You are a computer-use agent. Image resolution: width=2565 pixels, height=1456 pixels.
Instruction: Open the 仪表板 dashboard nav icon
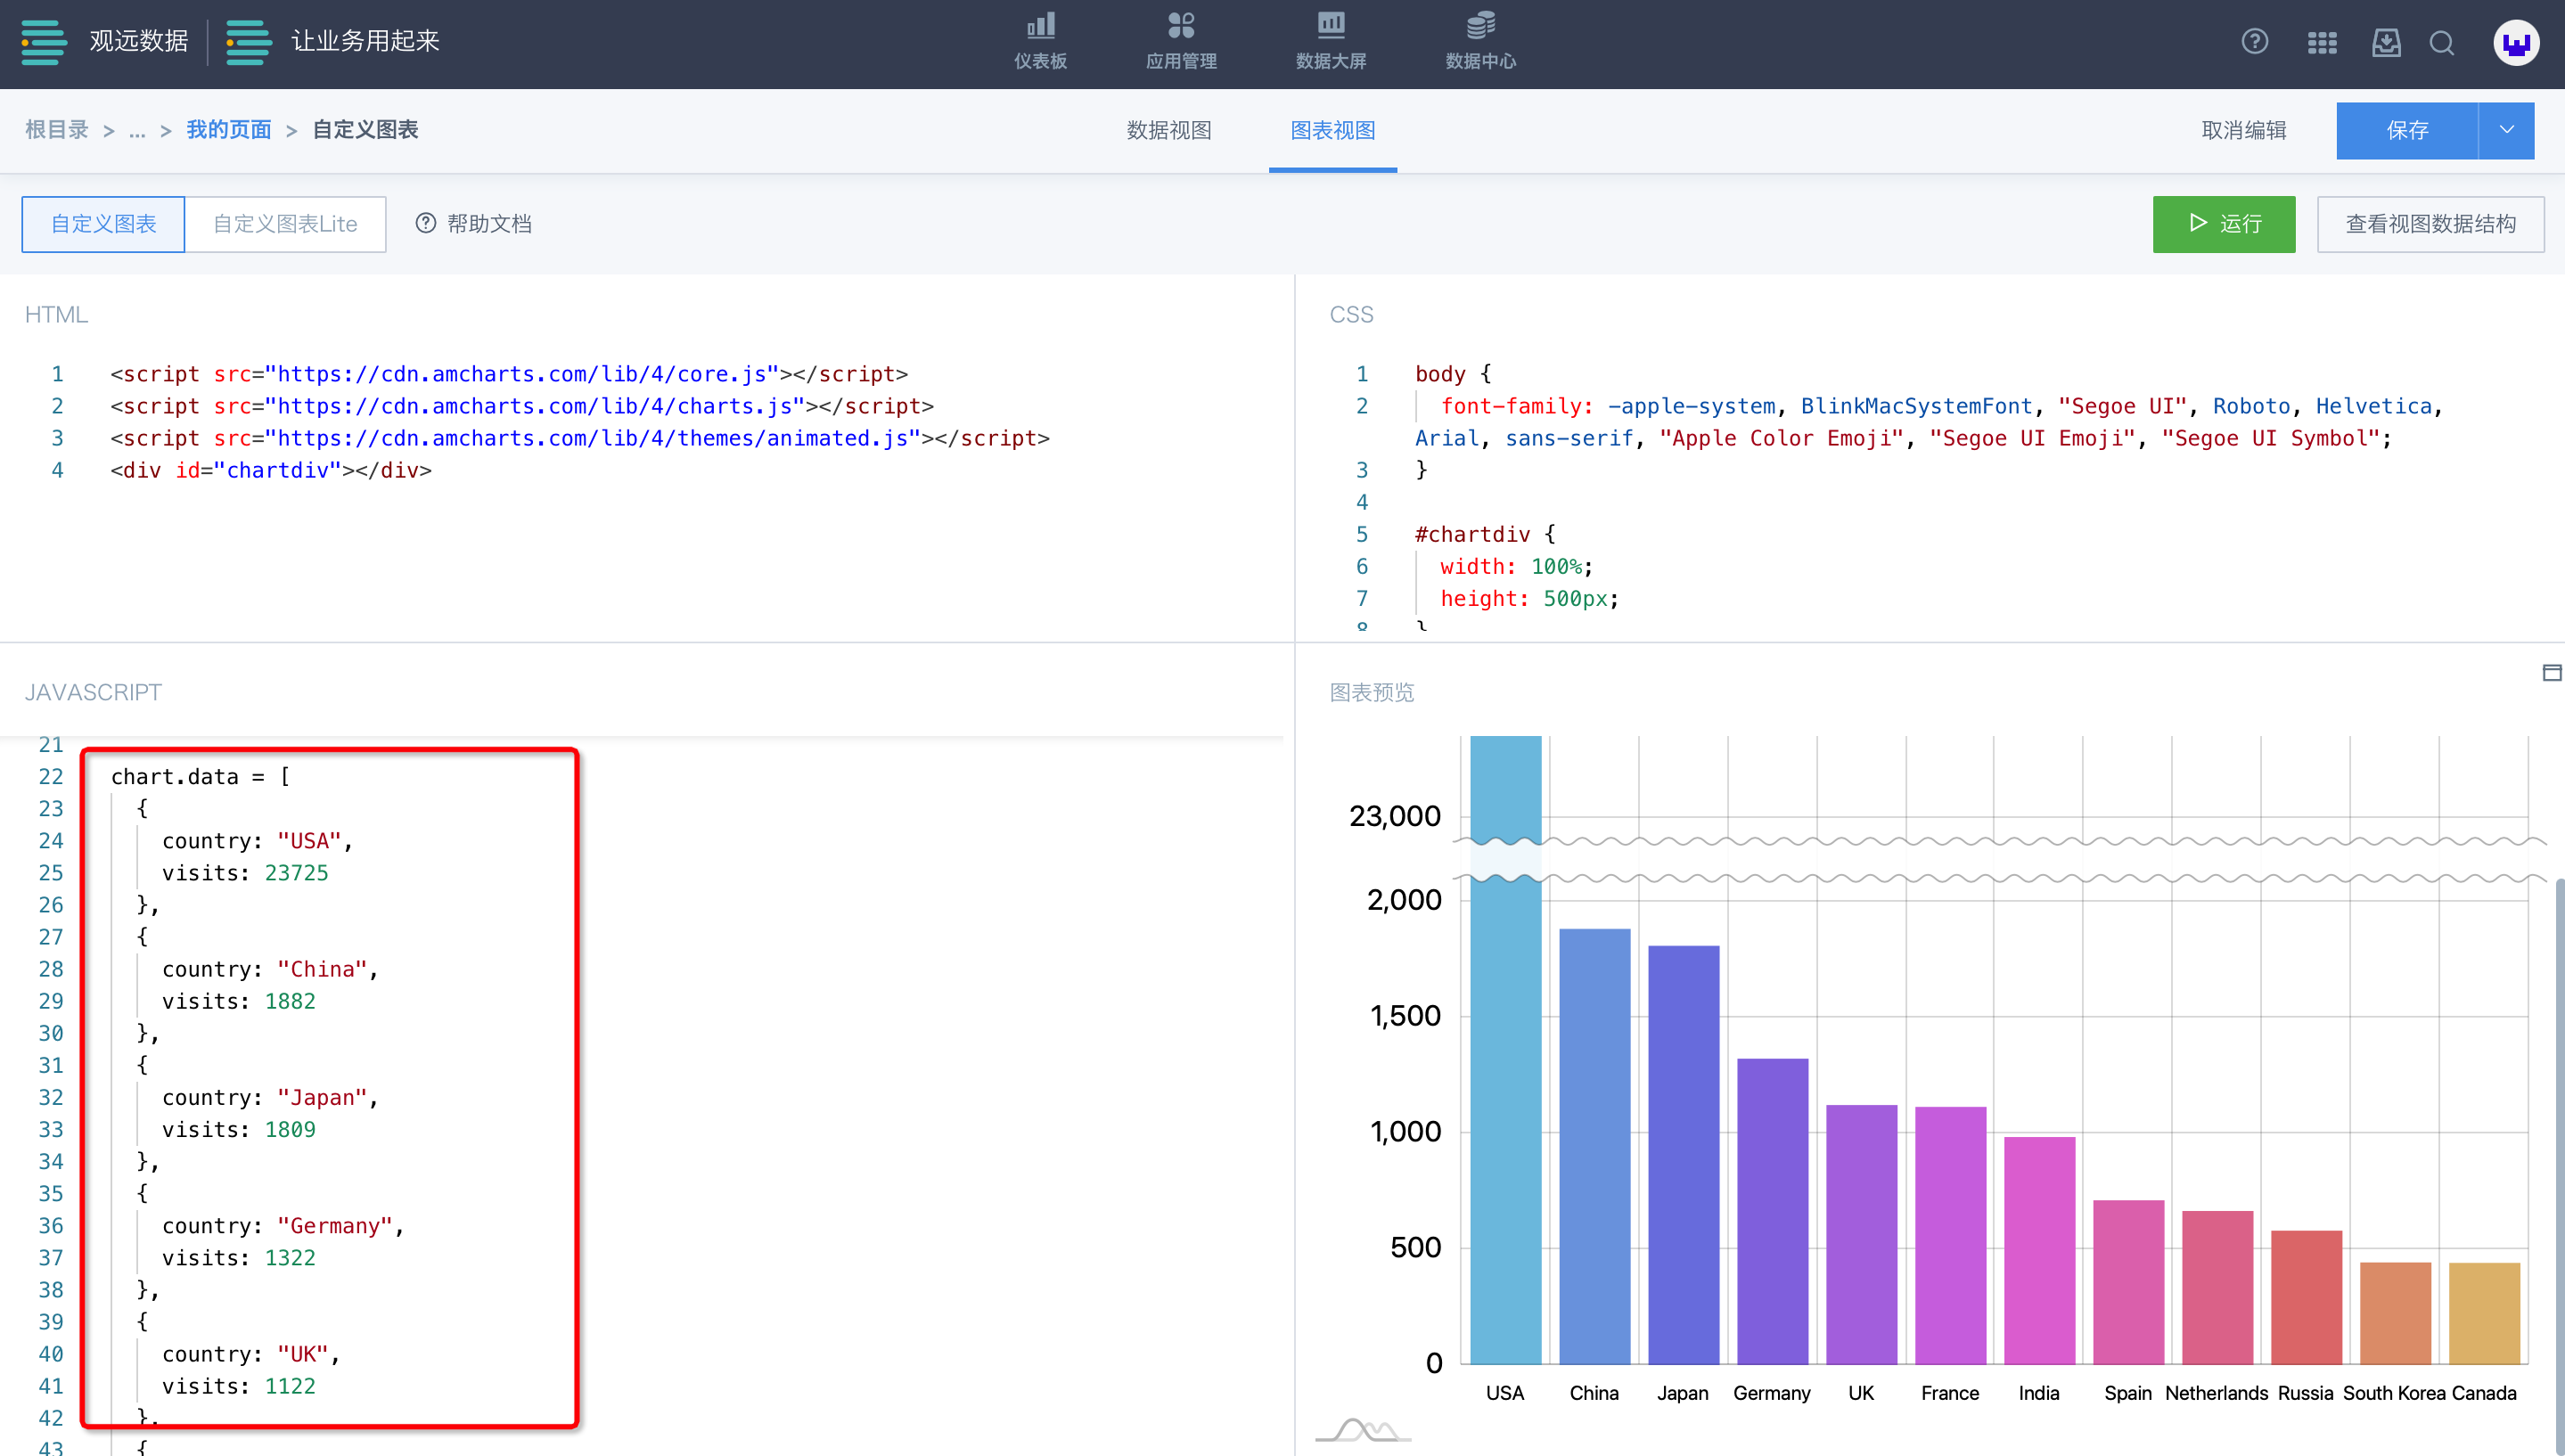[x=1040, y=42]
